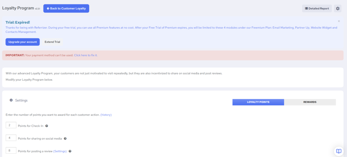
Task: Select the review points input box
Action: pyautogui.click(x=11, y=151)
